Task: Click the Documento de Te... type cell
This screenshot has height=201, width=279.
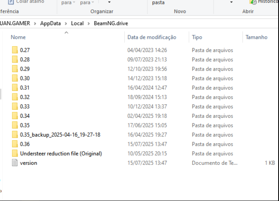Action: (x=215, y=163)
